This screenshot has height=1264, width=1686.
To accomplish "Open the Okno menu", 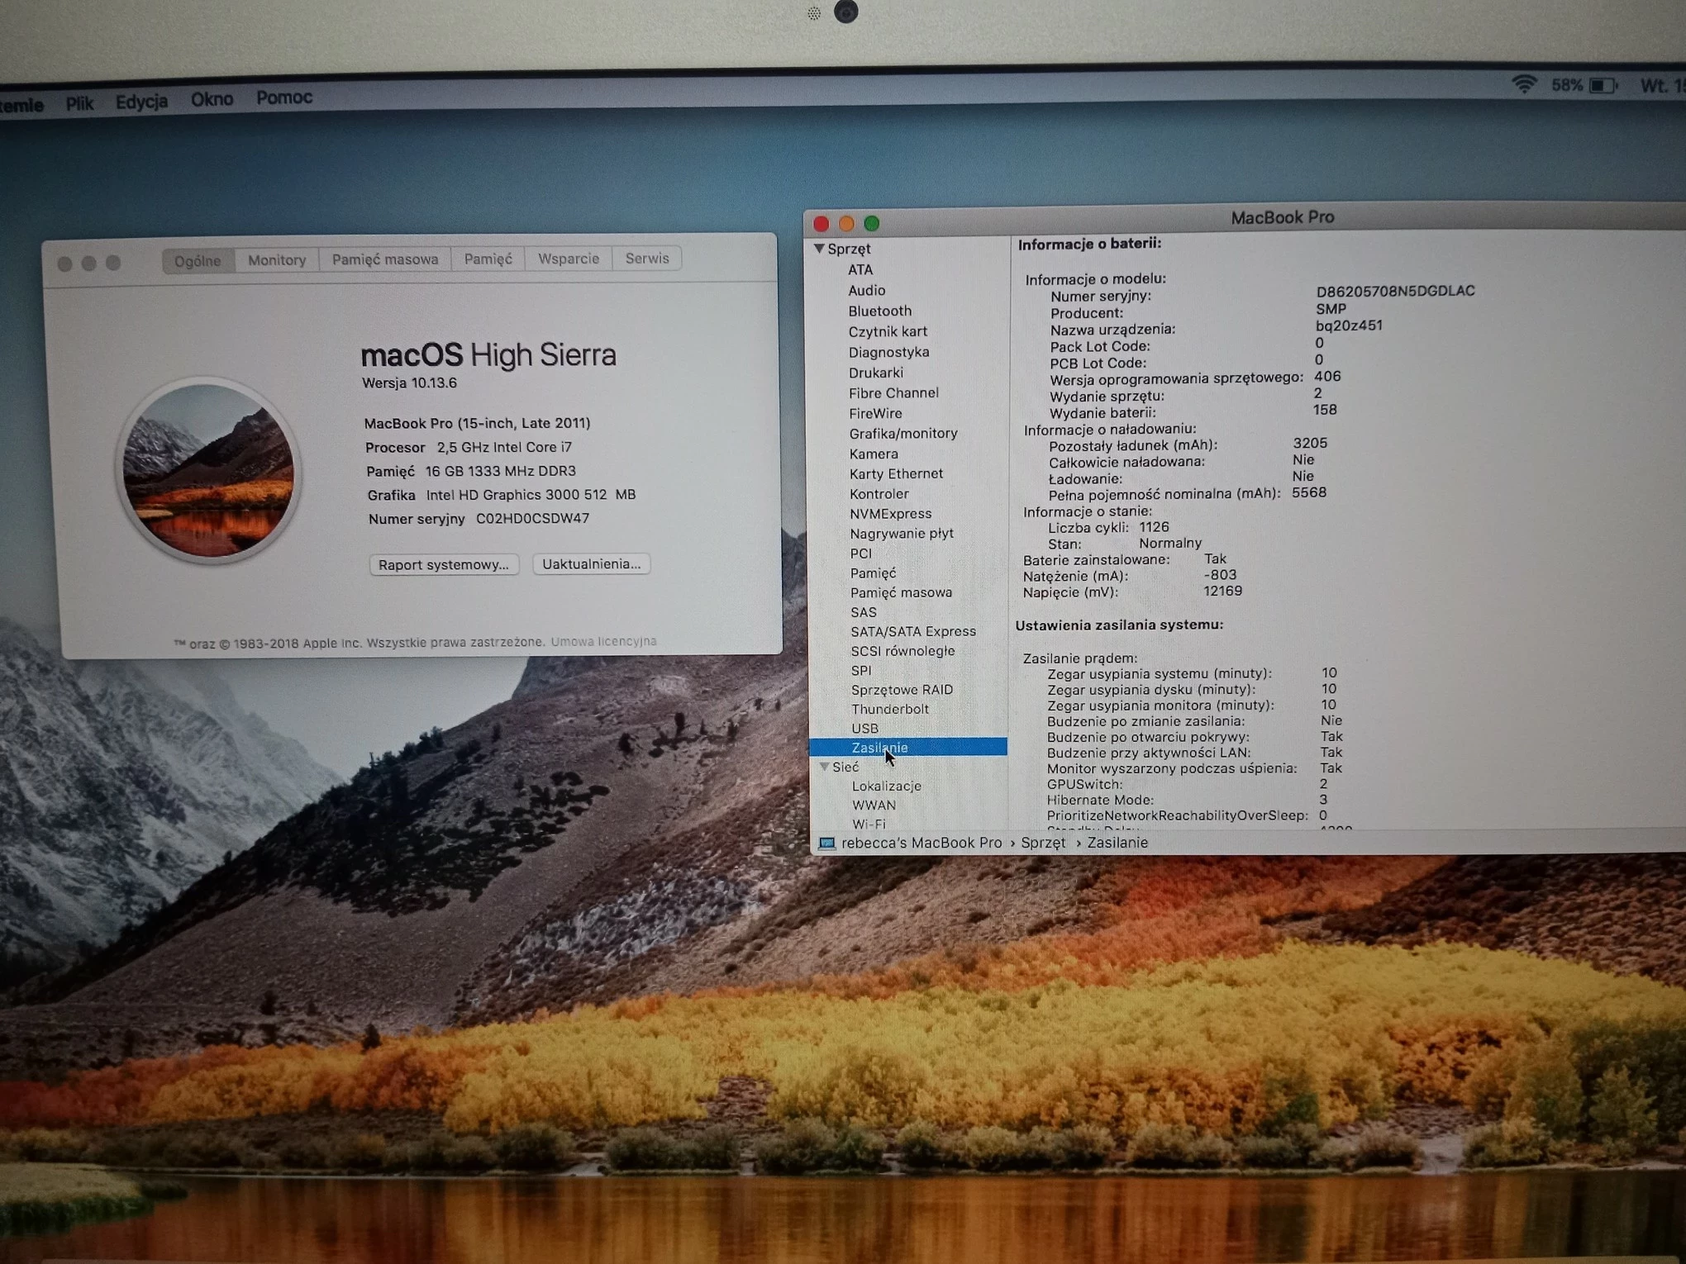I will coord(212,98).
